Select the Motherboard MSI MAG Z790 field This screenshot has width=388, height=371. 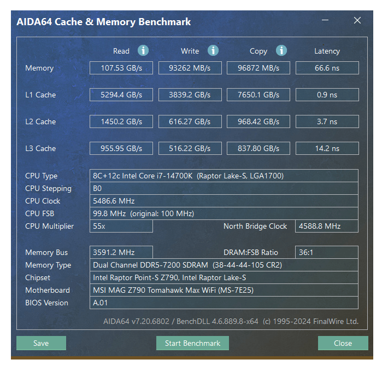point(224,290)
